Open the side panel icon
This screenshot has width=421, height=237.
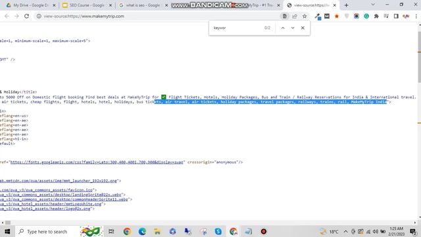point(396,16)
